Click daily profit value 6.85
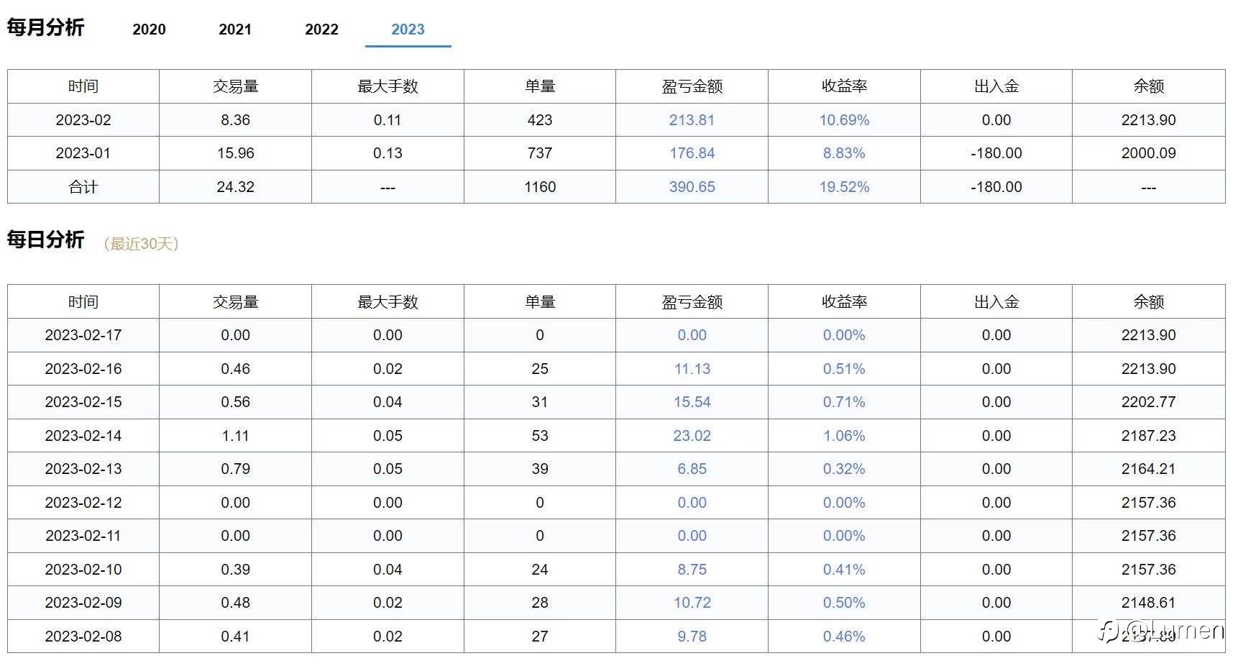 pyautogui.click(x=692, y=469)
